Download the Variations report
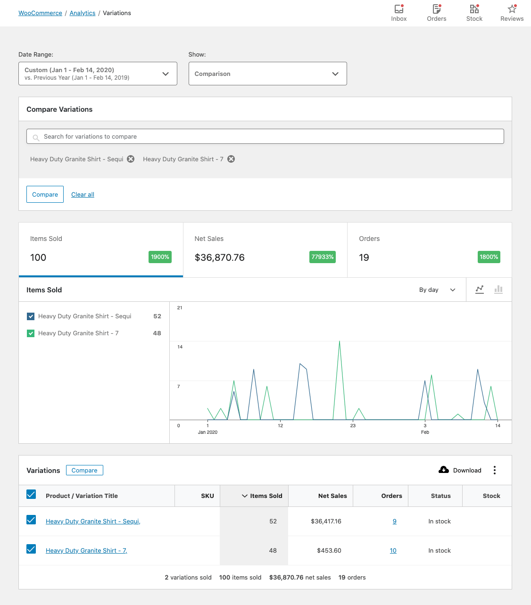Image resolution: width=531 pixels, height=605 pixels. (460, 470)
